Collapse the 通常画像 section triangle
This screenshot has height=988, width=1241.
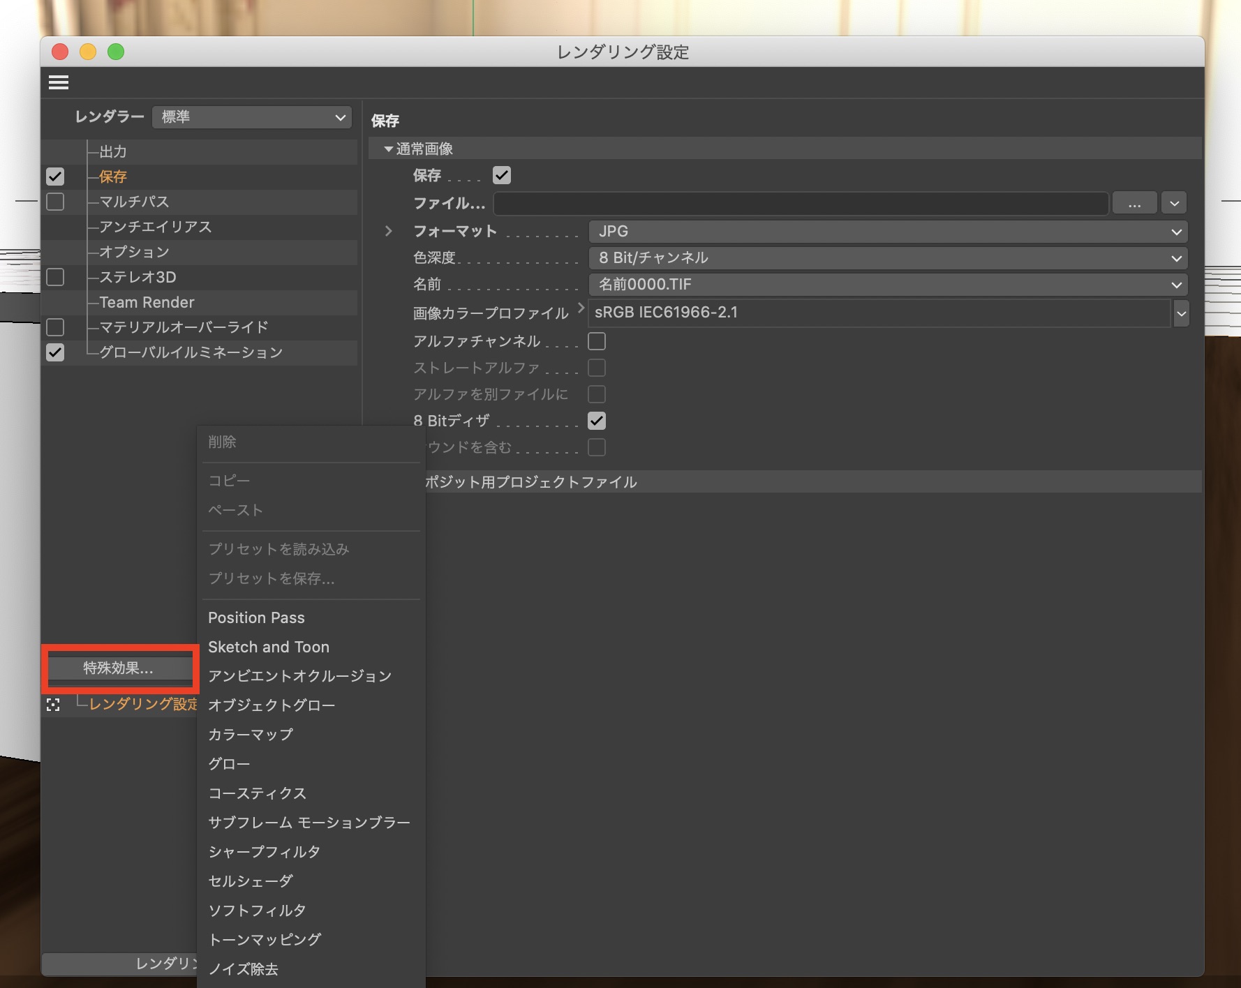click(x=388, y=149)
